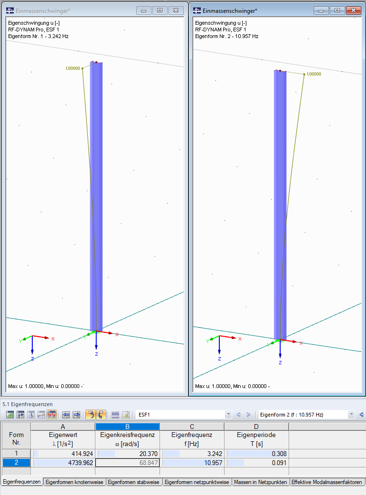
Task: Switch to Effektive Modalmassenfaktoren tab
Action: coord(327,482)
